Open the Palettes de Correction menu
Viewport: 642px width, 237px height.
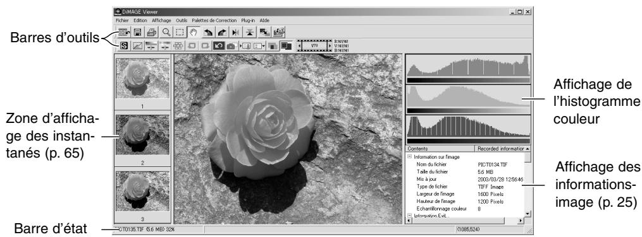pos(214,20)
